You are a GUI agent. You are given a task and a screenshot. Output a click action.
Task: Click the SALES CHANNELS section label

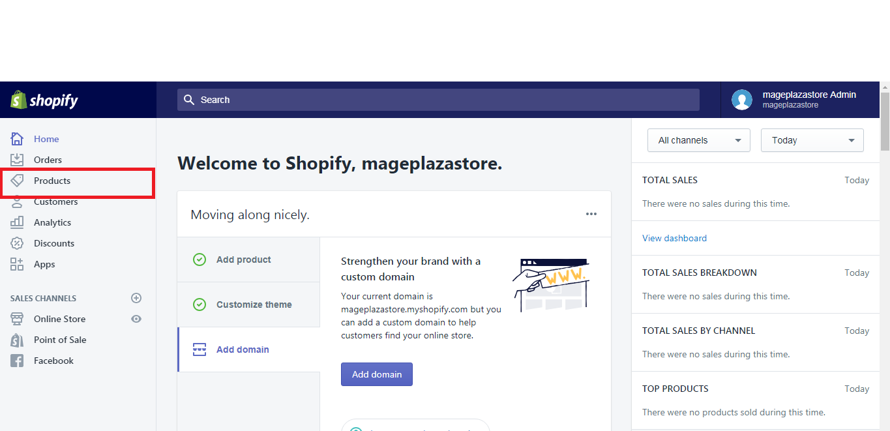[x=43, y=298]
